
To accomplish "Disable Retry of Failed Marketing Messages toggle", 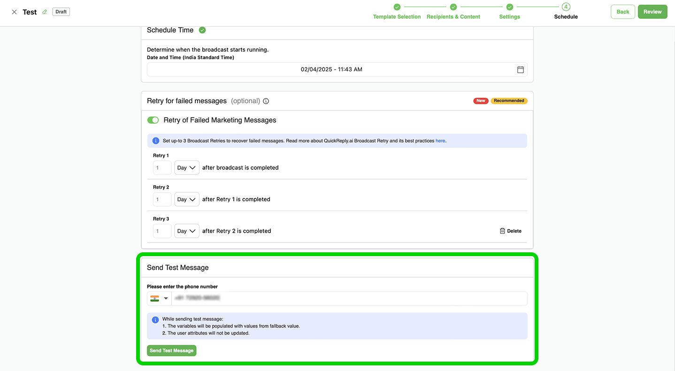I will (153, 120).
